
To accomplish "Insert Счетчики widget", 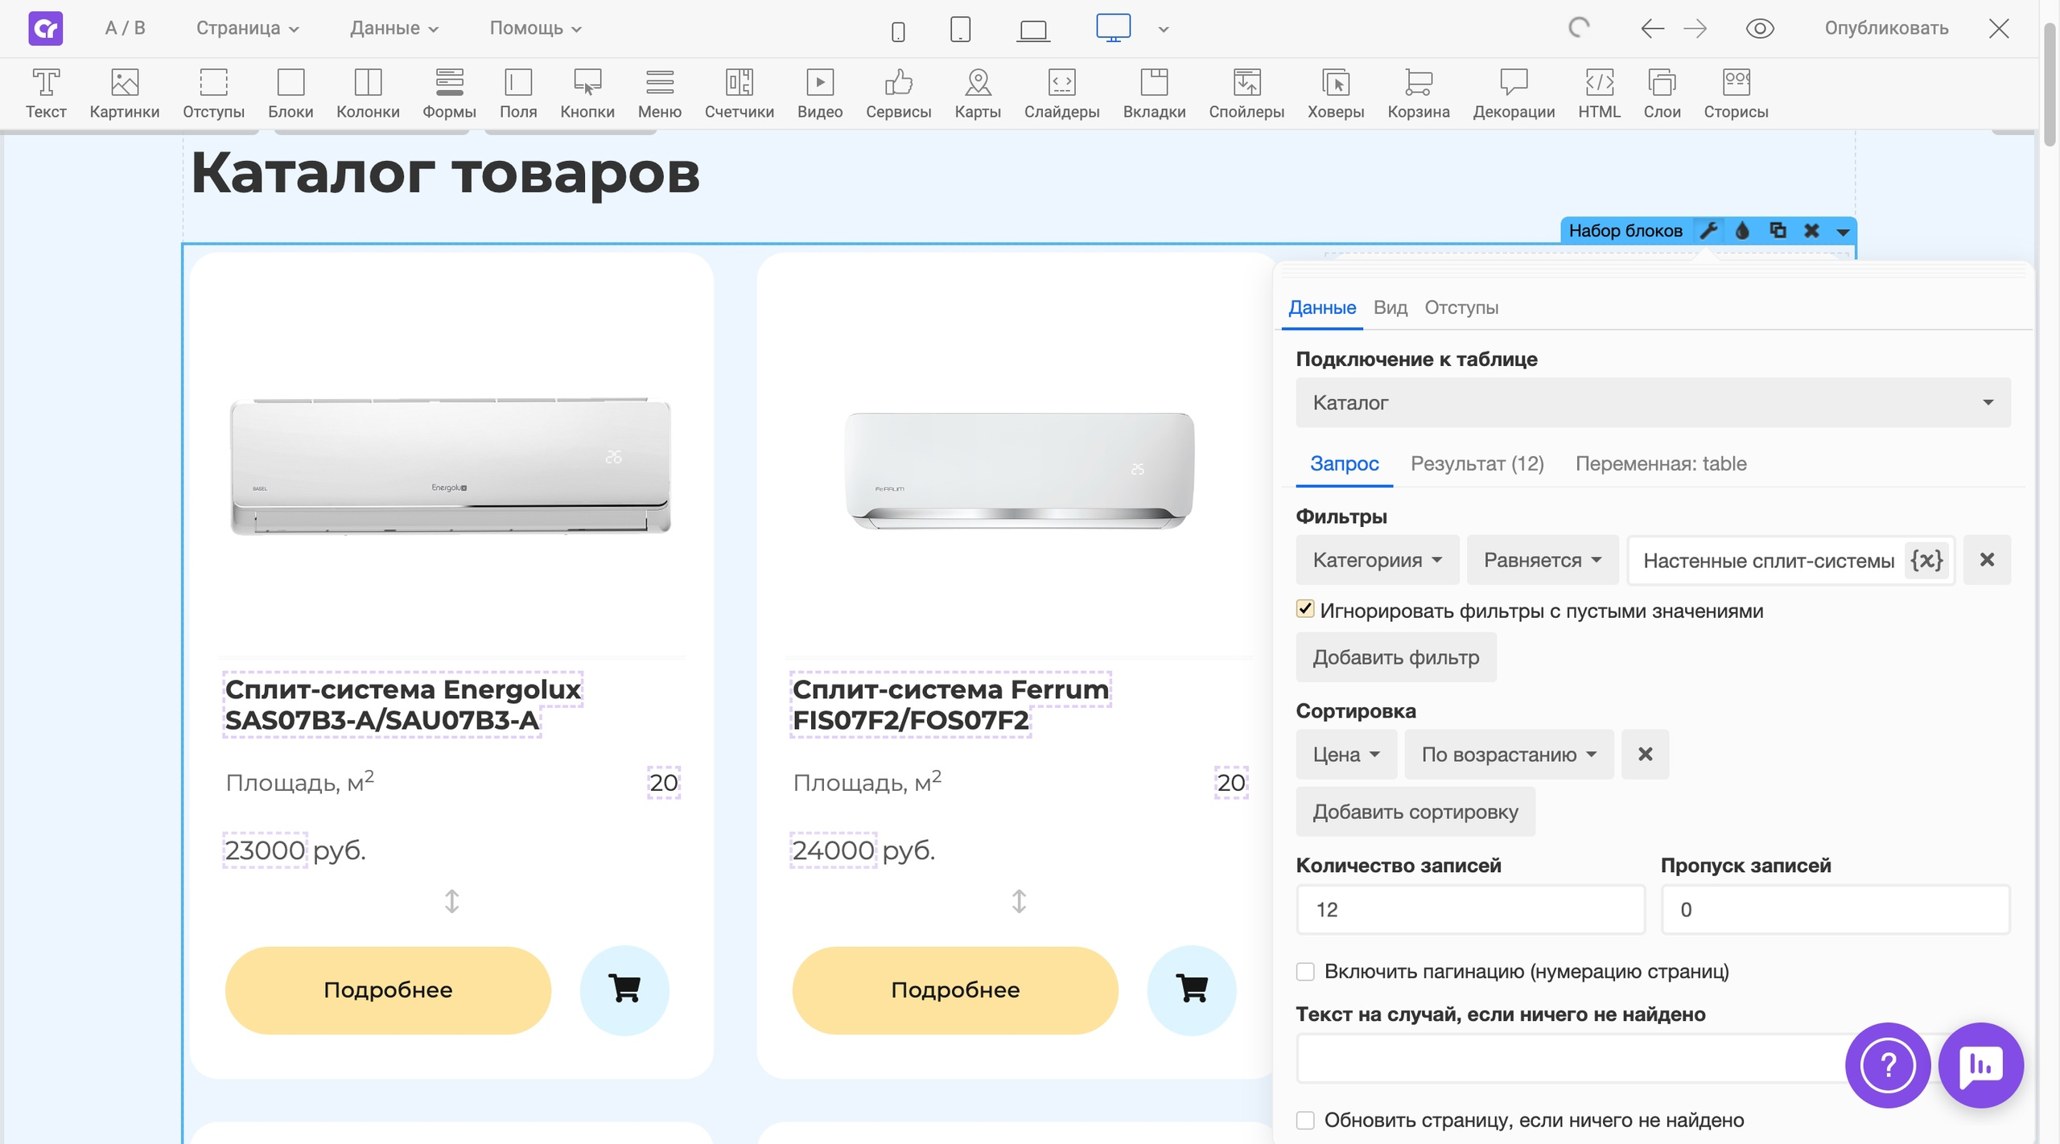I will tap(740, 93).
